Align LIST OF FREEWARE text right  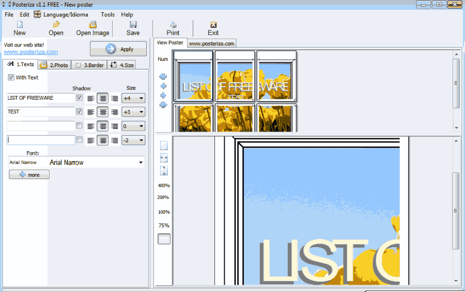point(115,99)
